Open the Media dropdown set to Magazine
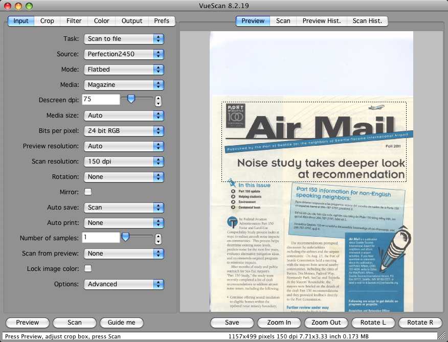Viewport: 448px width, 342px height. pos(124,85)
